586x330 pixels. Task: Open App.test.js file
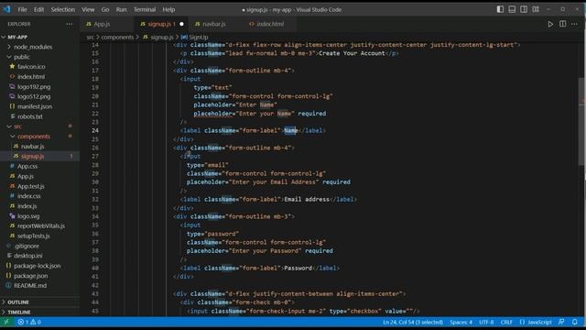[30, 186]
